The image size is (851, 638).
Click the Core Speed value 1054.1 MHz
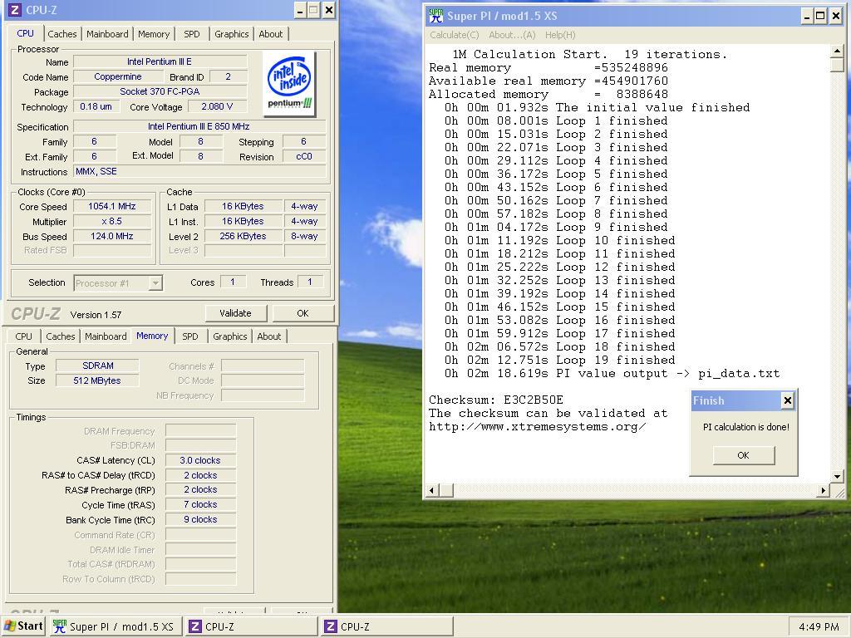112,206
